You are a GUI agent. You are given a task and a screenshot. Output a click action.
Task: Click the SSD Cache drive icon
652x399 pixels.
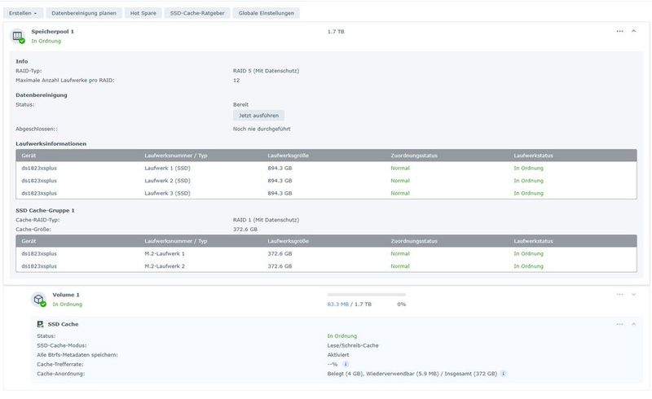click(x=40, y=324)
